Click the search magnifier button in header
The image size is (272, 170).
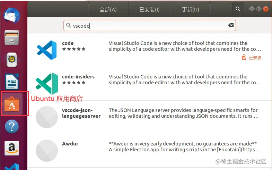pos(238,9)
